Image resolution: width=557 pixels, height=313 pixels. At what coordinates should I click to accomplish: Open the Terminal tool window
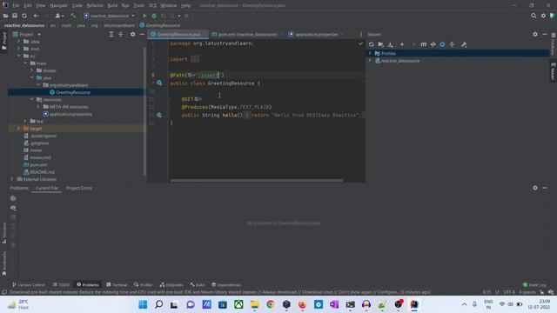tap(117, 284)
